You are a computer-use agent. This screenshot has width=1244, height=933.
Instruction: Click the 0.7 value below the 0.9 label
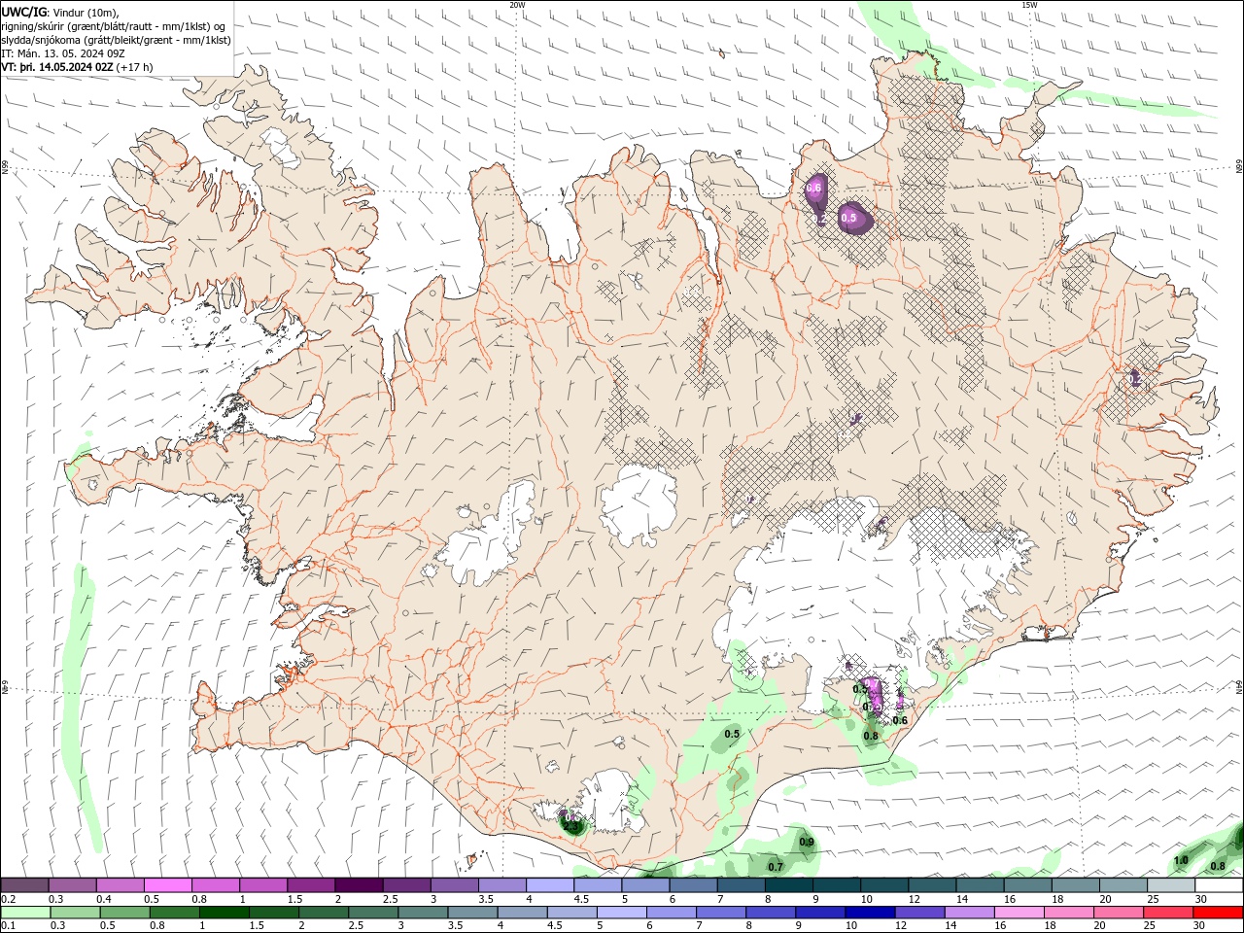tap(776, 866)
